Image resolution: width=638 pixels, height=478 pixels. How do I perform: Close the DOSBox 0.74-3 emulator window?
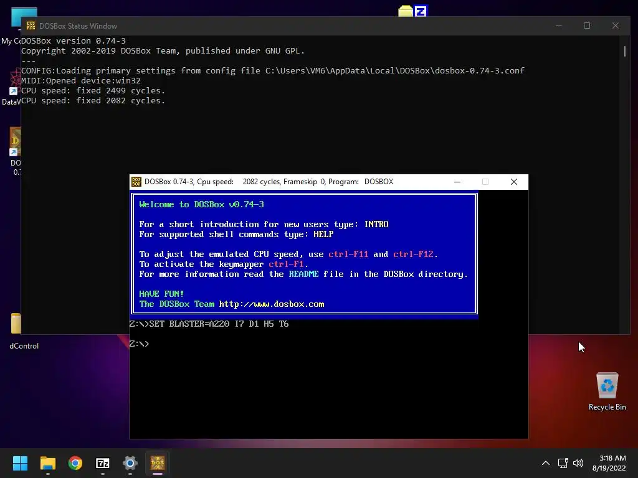514,182
